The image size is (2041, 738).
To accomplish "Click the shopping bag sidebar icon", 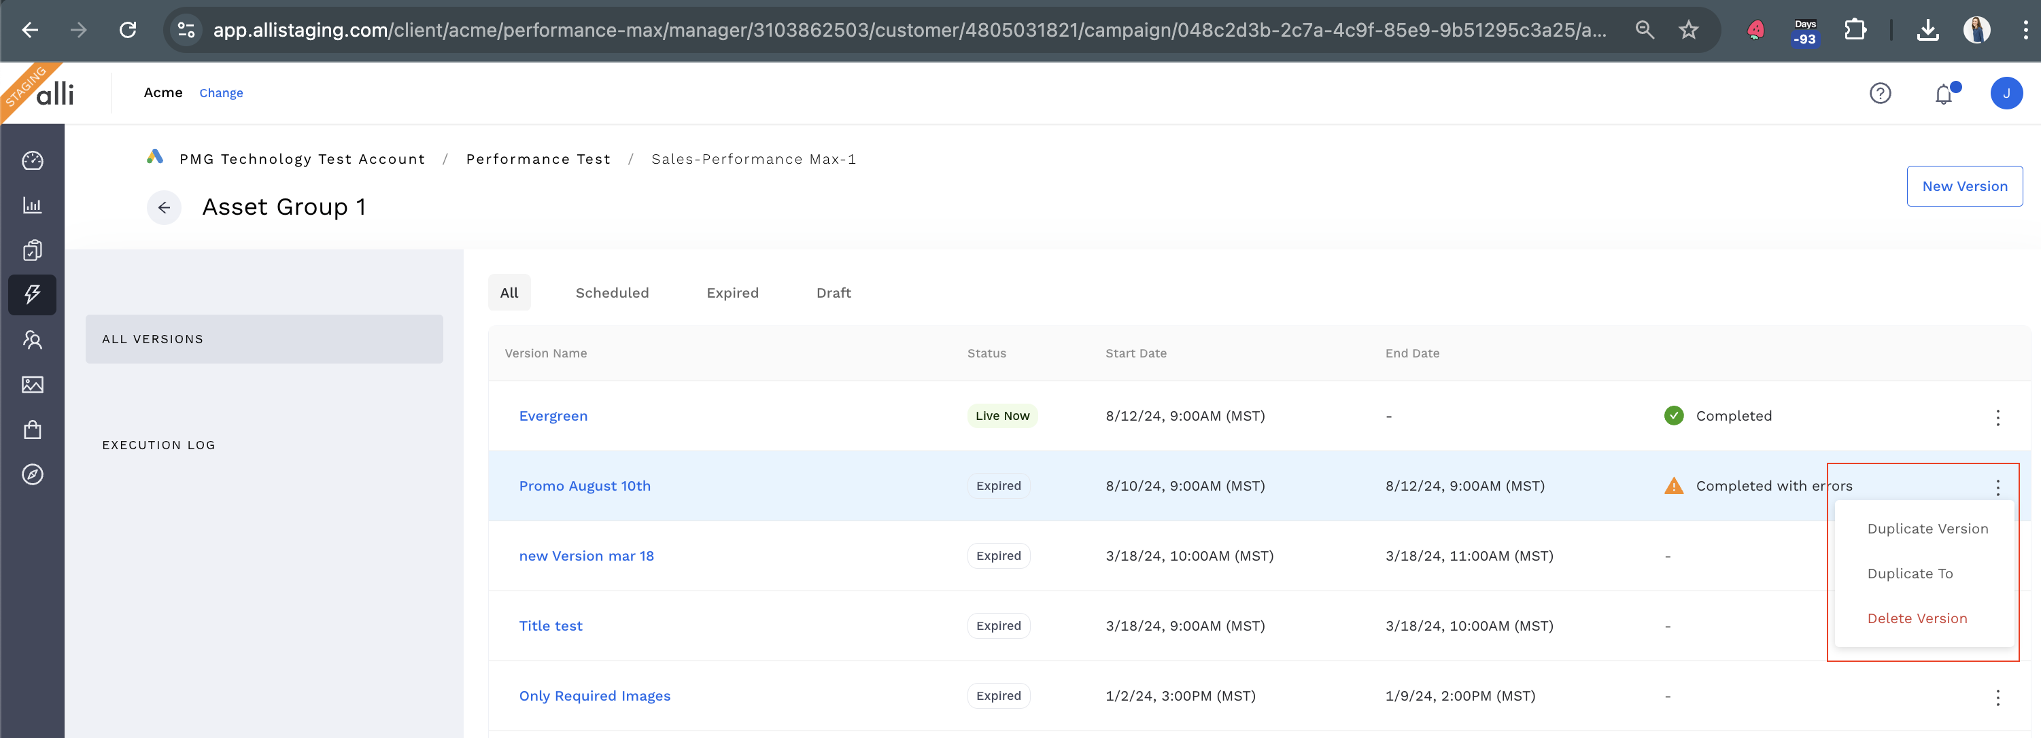I will click(x=33, y=430).
